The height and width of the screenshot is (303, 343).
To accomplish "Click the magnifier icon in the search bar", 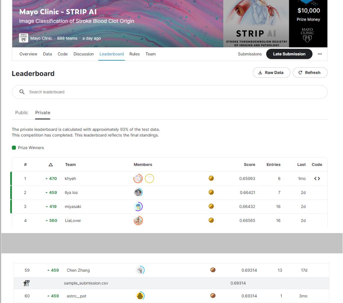I will [22, 92].
